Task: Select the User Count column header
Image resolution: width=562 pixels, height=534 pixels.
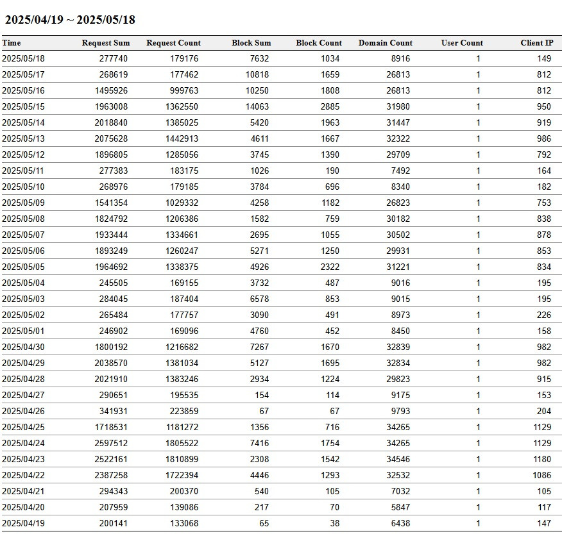Action: (462, 43)
